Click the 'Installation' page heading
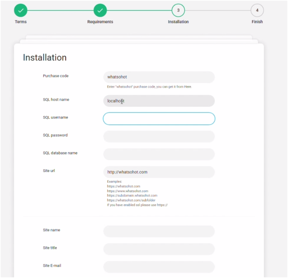The width and height of the screenshot is (288, 278). pos(45,58)
